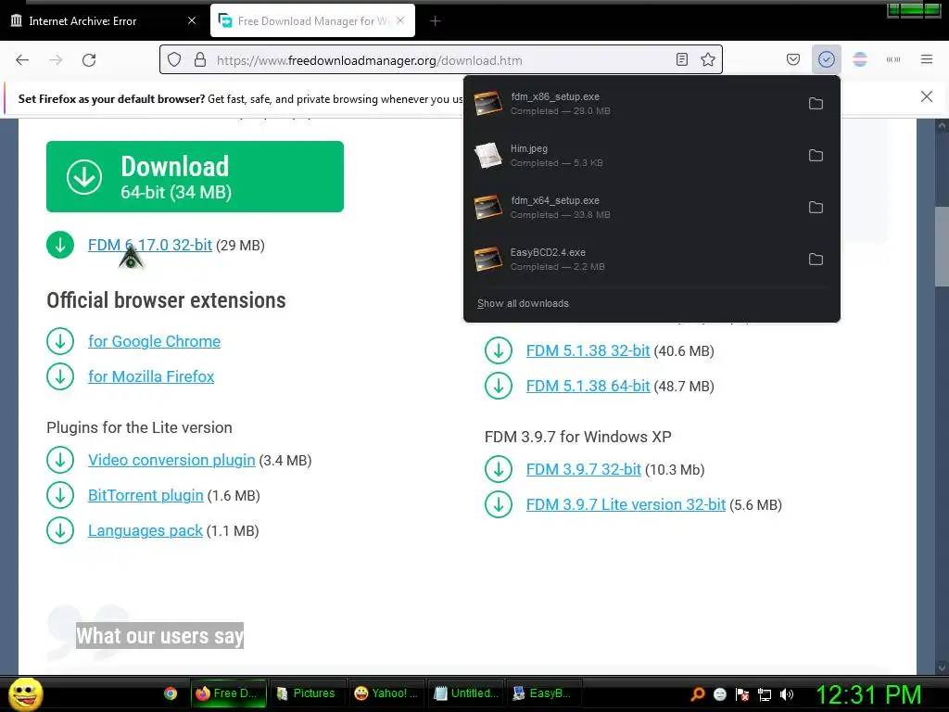Click the striped flag toolbar icon
Viewport: 949px width, 712px height.
pyautogui.click(x=860, y=59)
